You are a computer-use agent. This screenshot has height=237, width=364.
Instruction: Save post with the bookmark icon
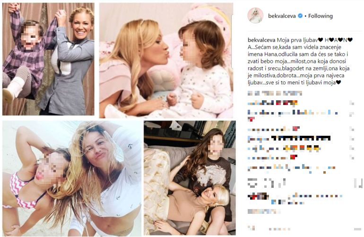coord(358,183)
